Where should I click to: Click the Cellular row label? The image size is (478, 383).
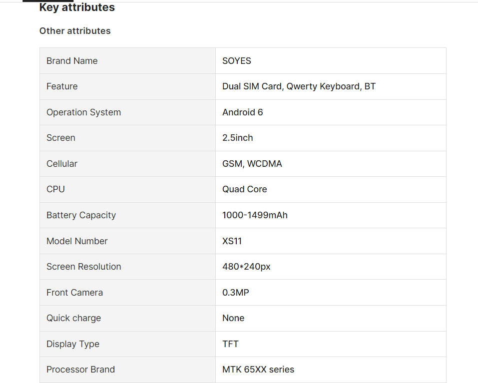pyautogui.click(x=62, y=164)
